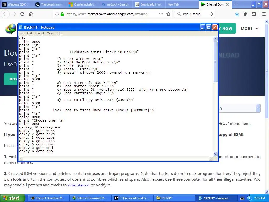The height and width of the screenshot is (202, 269).
Task: Click the line 'getkey 30 setkey esc'
Action: [x=40, y=127]
